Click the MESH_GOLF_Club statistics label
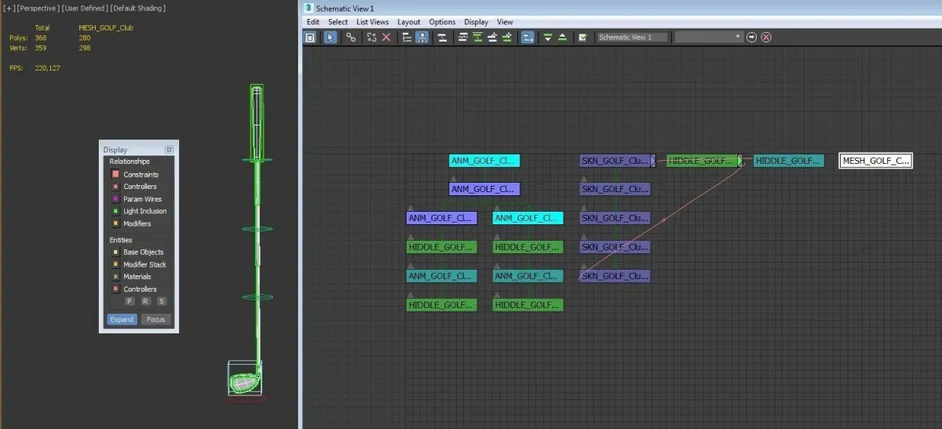Screen dimensions: 942x429 pyautogui.click(x=107, y=27)
